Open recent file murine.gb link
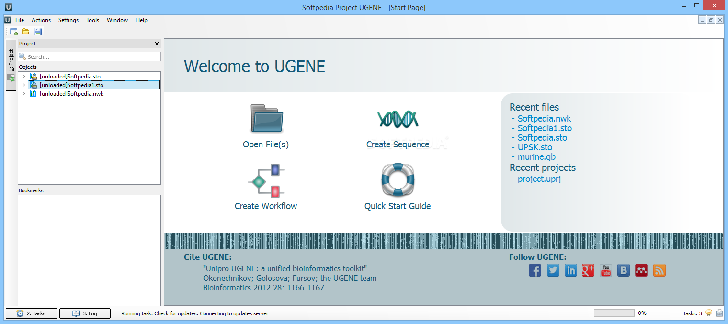Screen dimensions: 728x324 536,157
